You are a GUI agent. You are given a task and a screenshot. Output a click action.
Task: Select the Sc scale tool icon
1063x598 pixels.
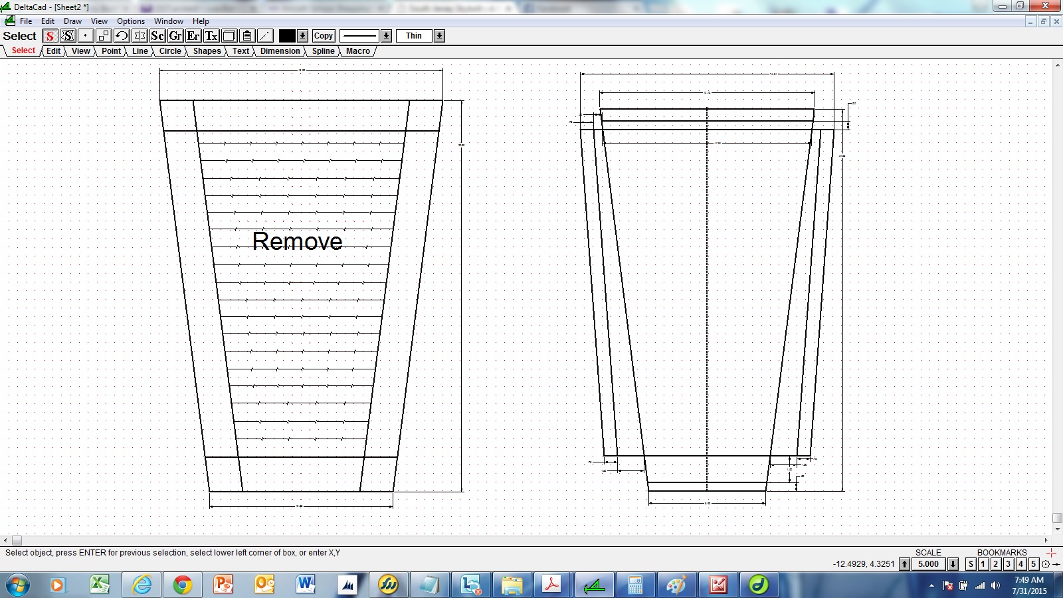[x=157, y=36]
